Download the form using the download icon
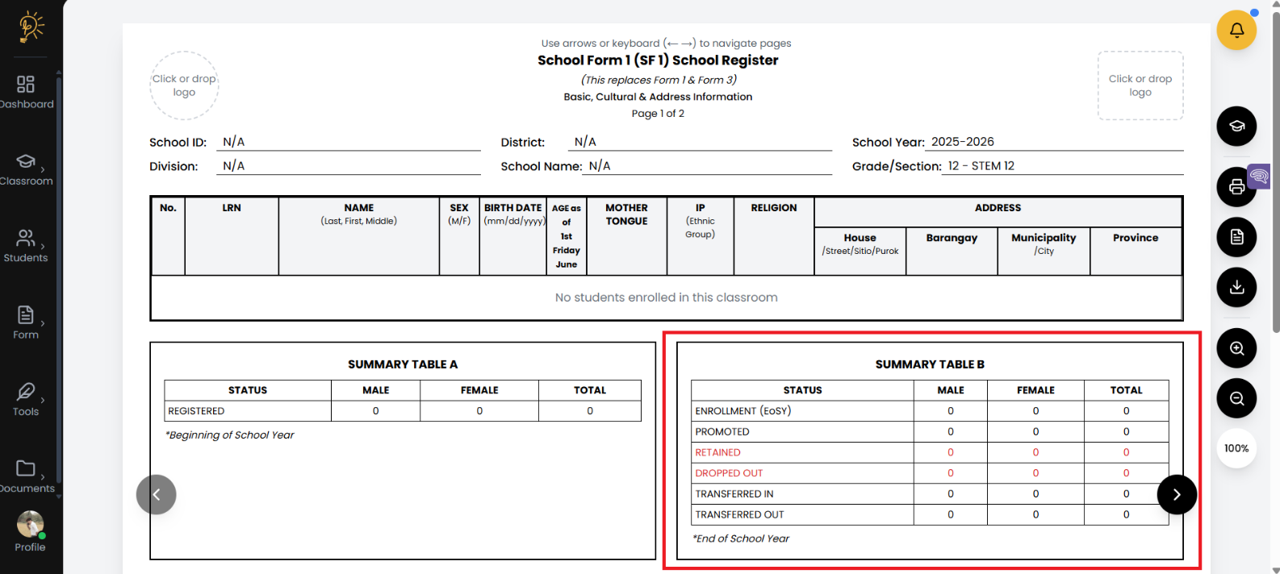The image size is (1280, 574). pyautogui.click(x=1236, y=287)
